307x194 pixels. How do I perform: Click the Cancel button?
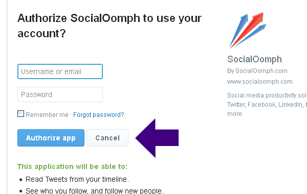[107, 138]
